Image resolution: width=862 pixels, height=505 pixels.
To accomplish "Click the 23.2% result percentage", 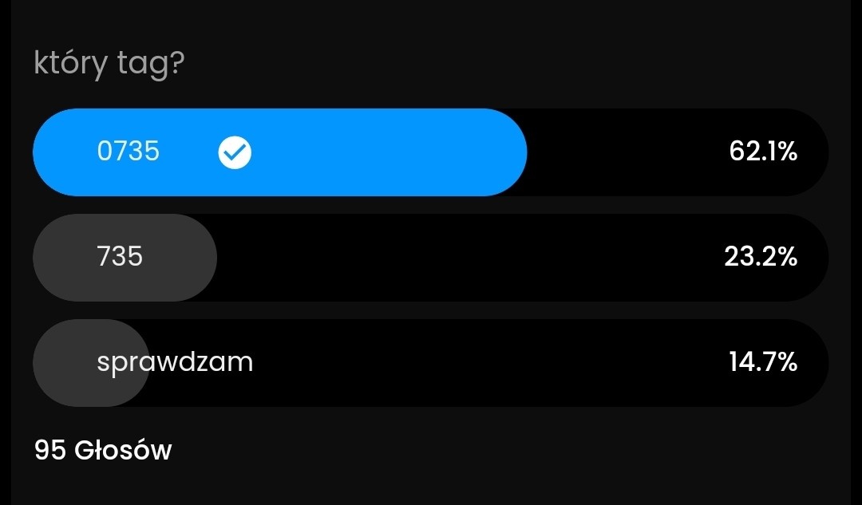I will [761, 257].
